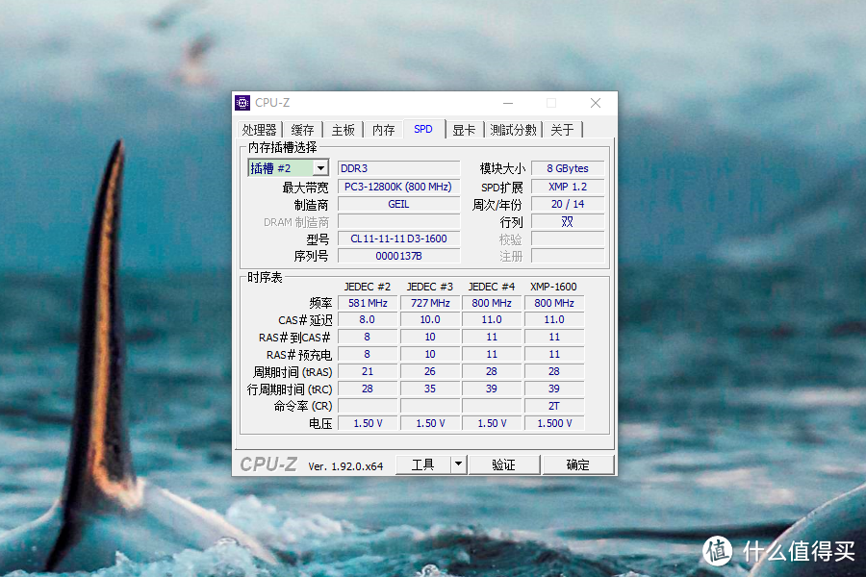Image resolution: width=866 pixels, height=577 pixels.
Task: Click the serial number 0000137B
Action: pyautogui.click(x=398, y=256)
